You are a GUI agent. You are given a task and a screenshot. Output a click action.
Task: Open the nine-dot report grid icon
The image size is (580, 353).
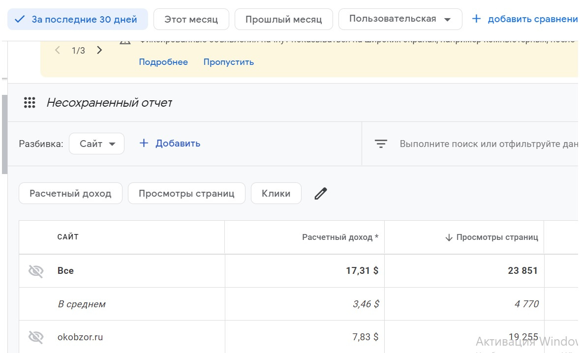pos(30,103)
